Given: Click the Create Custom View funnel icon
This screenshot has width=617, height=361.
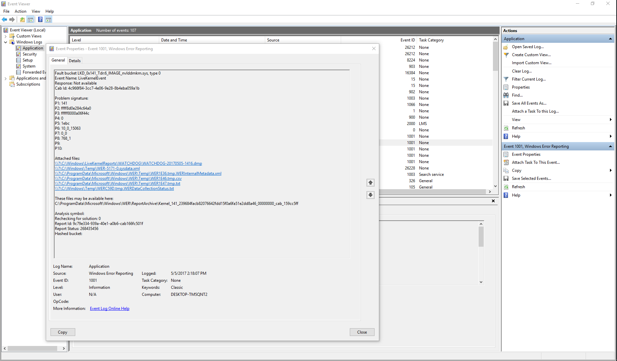Looking at the screenshot, I should [x=506, y=55].
